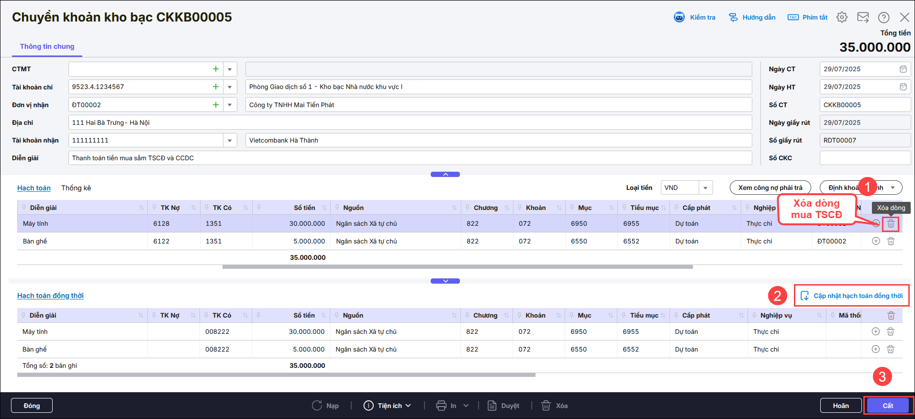Viewport: 915px width, 419px height.
Task: Open the Loại tiền VND dropdown
Action: click(705, 188)
